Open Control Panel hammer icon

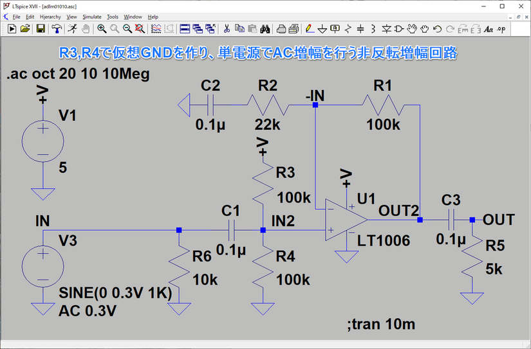click(x=57, y=29)
